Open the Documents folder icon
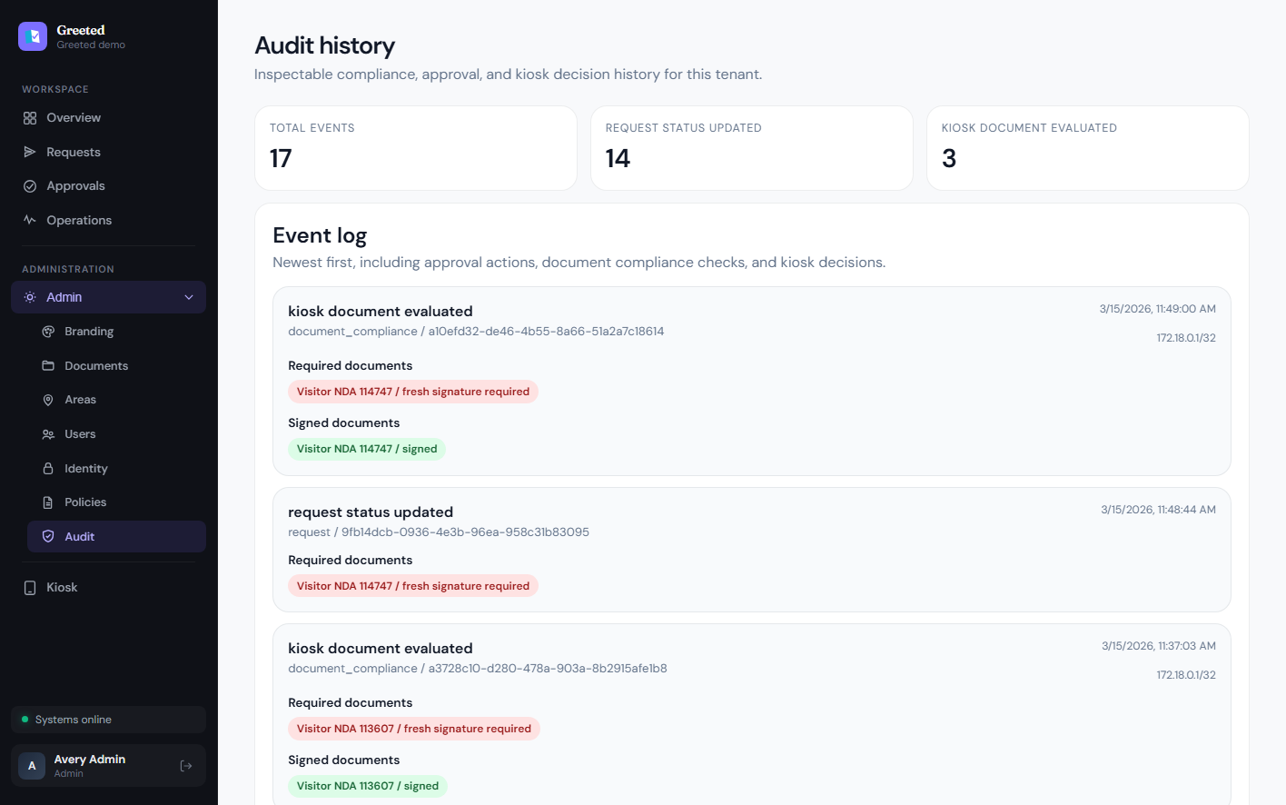The height and width of the screenshot is (805, 1286). coord(49,365)
